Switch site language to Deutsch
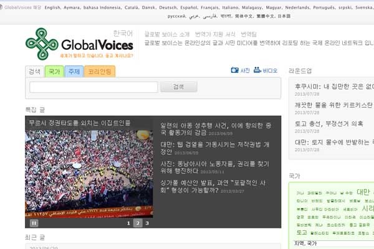This screenshot has height=249, width=374. click(168, 7)
